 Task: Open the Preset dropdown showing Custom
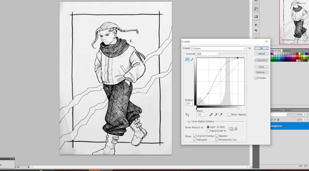(x=244, y=48)
